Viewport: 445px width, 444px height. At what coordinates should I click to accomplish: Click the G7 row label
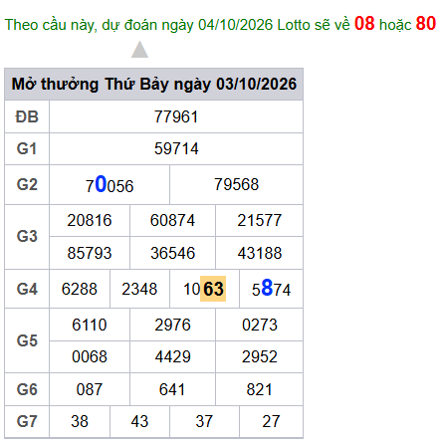click(x=27, y=421)
